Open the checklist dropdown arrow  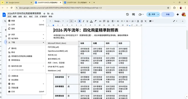pyautogui.click(x=124, y=21)
